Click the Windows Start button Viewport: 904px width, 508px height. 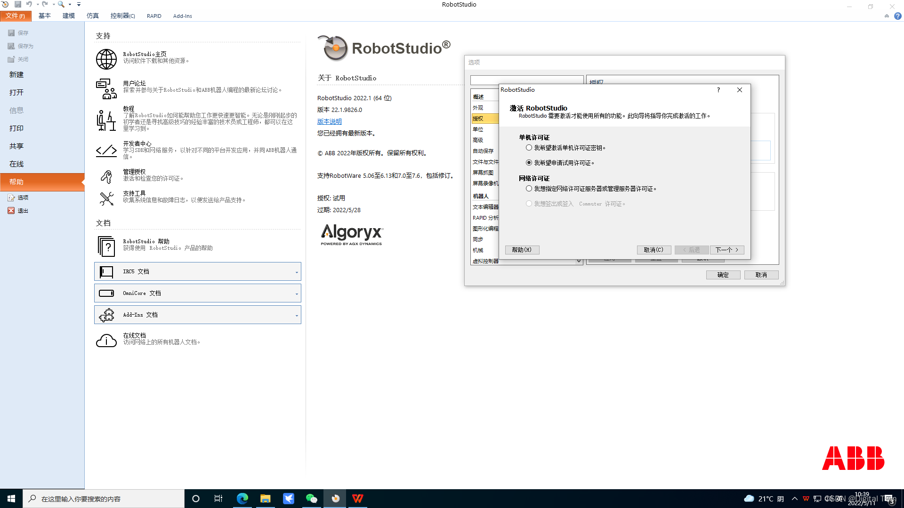pyautogui.click(x=11, y=499)
